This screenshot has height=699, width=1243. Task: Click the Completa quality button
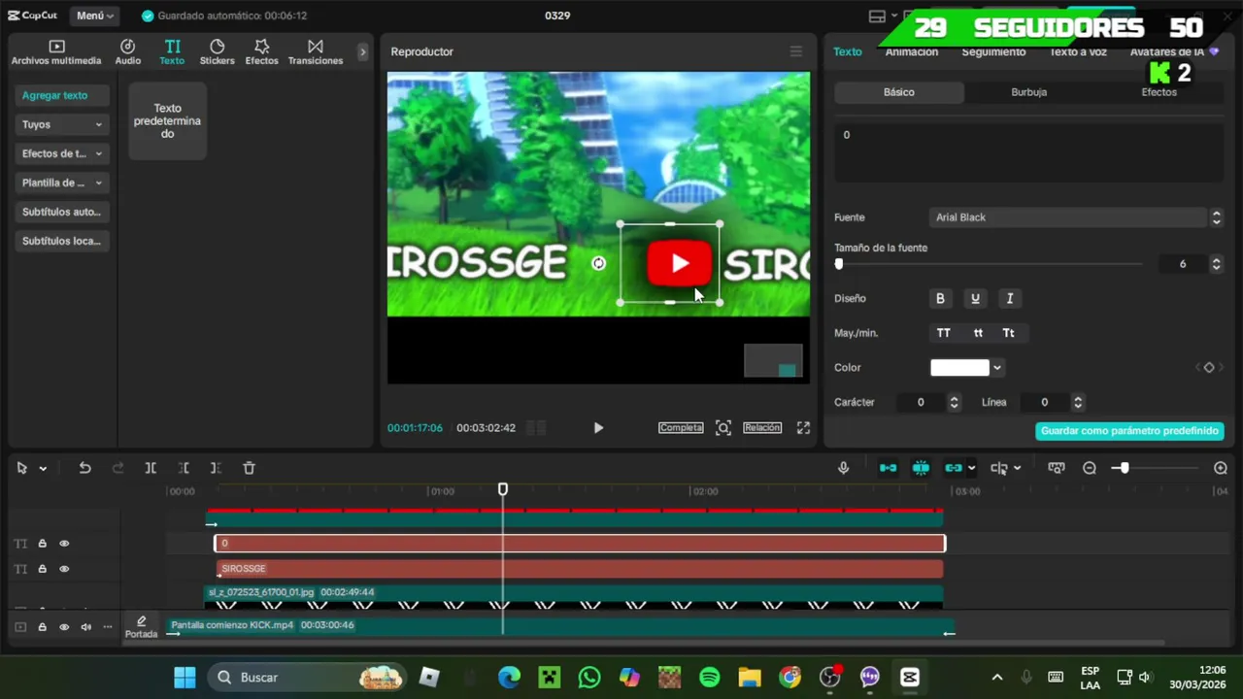tap(681, 427)
